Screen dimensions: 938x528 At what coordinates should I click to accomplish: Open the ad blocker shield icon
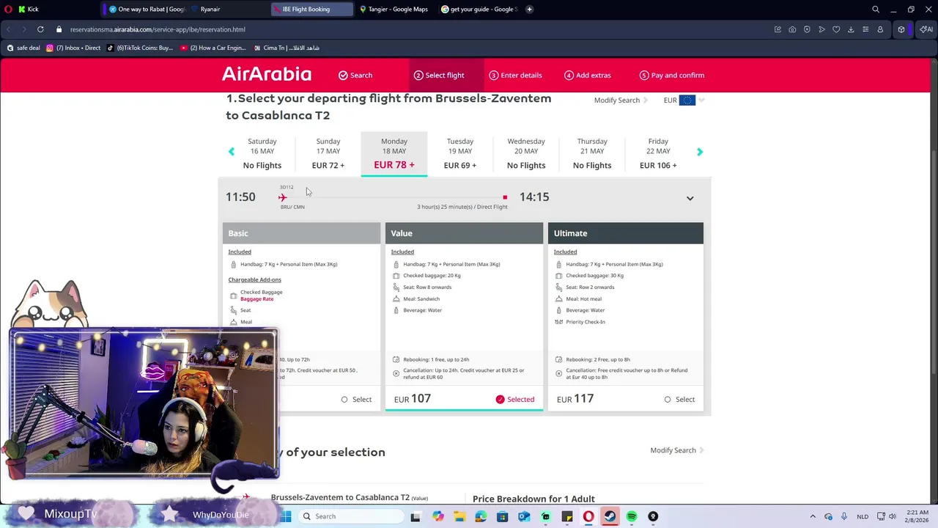[x=807, y=29]
